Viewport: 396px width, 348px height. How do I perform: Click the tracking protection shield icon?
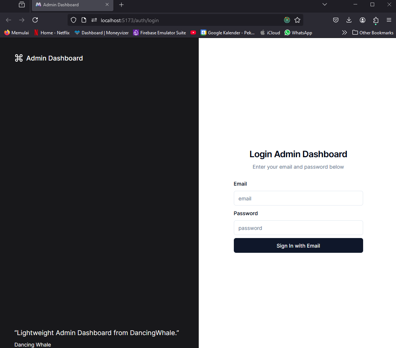[x=73, y=20]
